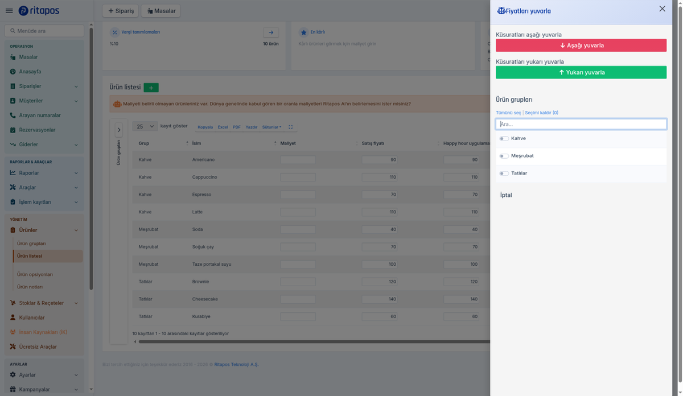Click the En kârlı star icon
683x396 pixels.
pos(304,32)
